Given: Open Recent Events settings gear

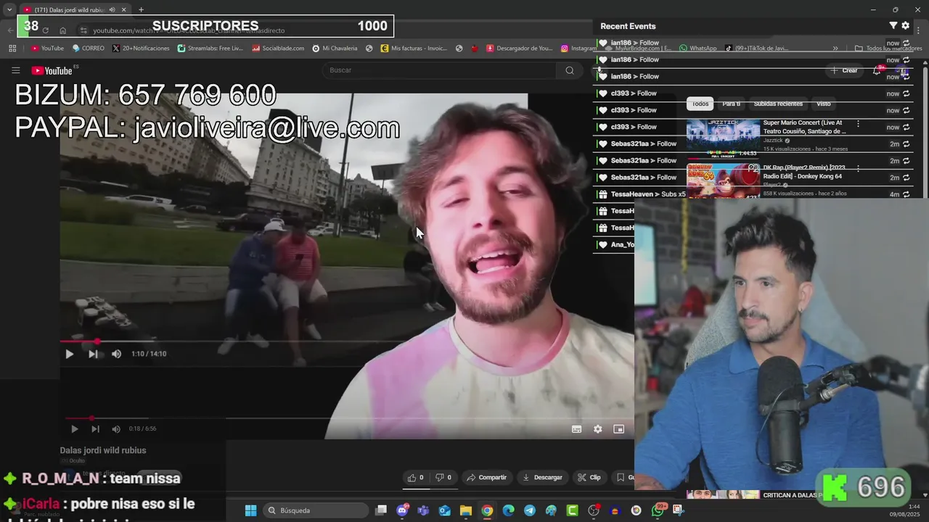Looking at the screenshot, I should click(906, 25).
